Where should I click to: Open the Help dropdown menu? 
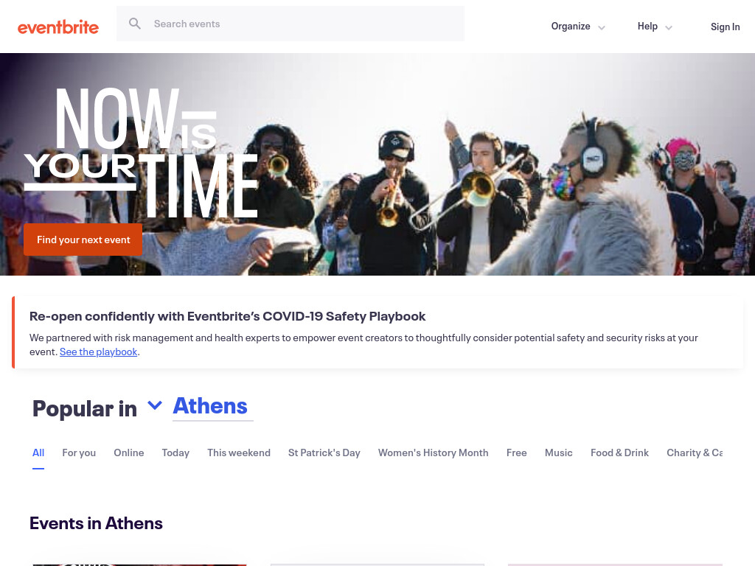pyautogui.click(x=655, y=27)
